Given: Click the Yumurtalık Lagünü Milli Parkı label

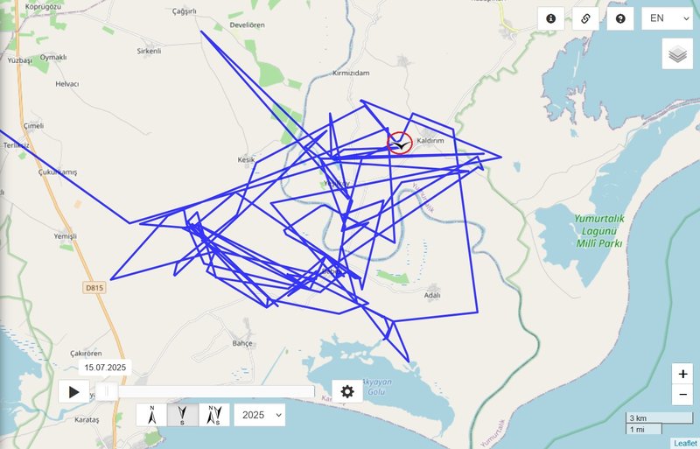Looking at the screenshot, I should 598,231.
